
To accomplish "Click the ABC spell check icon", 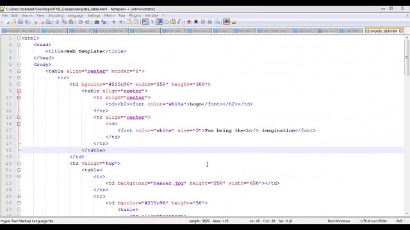I will 226,22.
